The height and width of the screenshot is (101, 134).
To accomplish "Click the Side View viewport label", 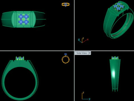I will click(82, 53).
